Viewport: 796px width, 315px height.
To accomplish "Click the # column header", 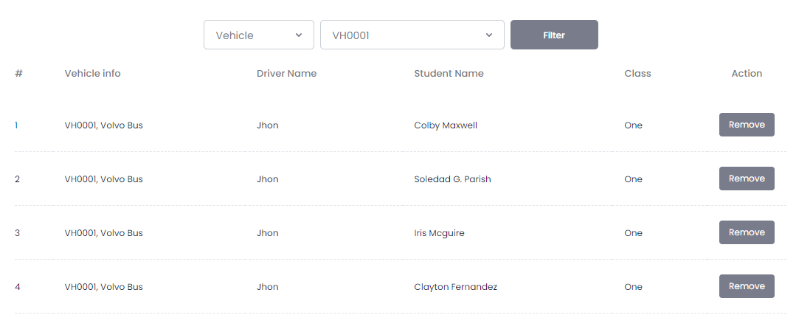I will coord(18,74).
